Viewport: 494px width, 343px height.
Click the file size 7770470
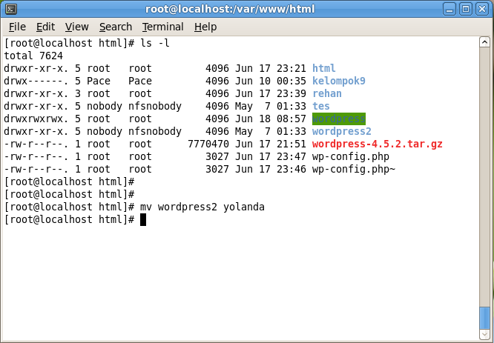click(208, 144)
